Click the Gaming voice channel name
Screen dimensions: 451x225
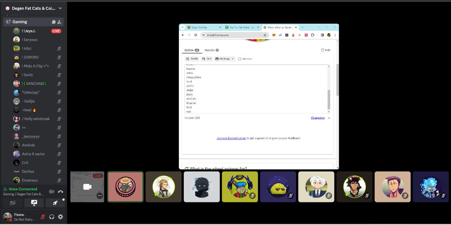pyautogui.click(x=20, y=22)
